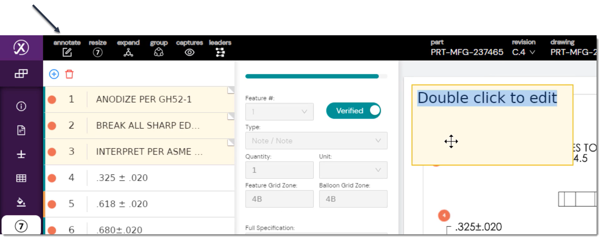Open the sidebar paint fill icon
Viewport: 601px width, 239px height.
pyautogui.click(x=21, y=202)
